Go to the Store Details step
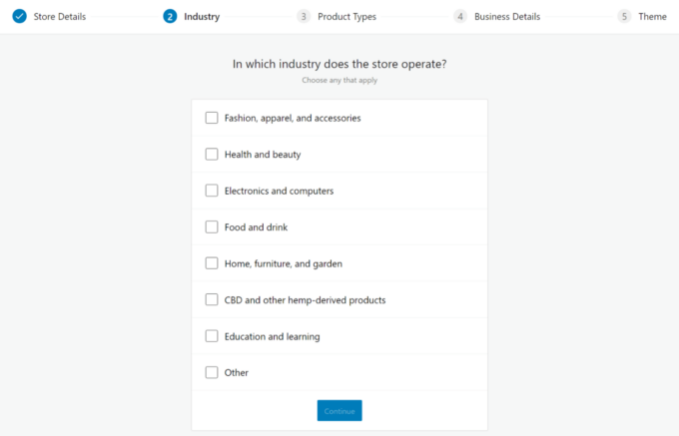 60,16
